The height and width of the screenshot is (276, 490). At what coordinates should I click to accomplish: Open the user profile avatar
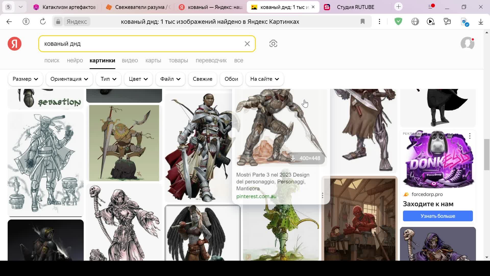point(468,43)
